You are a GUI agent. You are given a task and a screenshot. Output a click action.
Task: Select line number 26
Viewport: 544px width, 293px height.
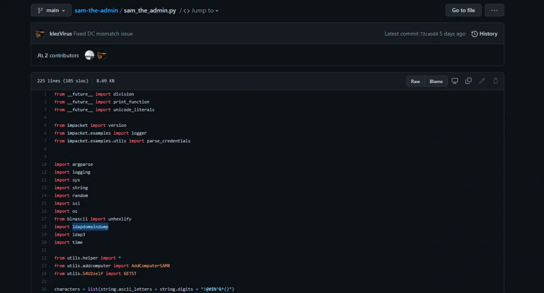tap(44, 289)
